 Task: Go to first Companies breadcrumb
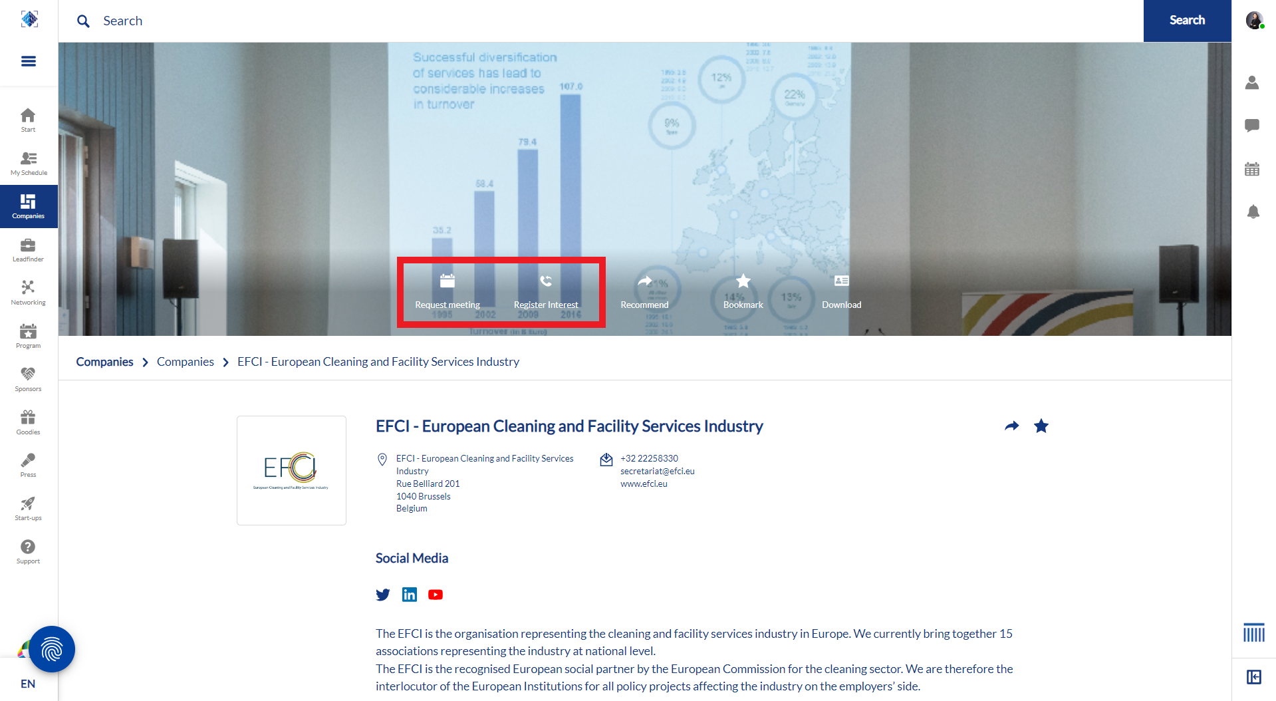pyautogui.click(x=104, y=362)
